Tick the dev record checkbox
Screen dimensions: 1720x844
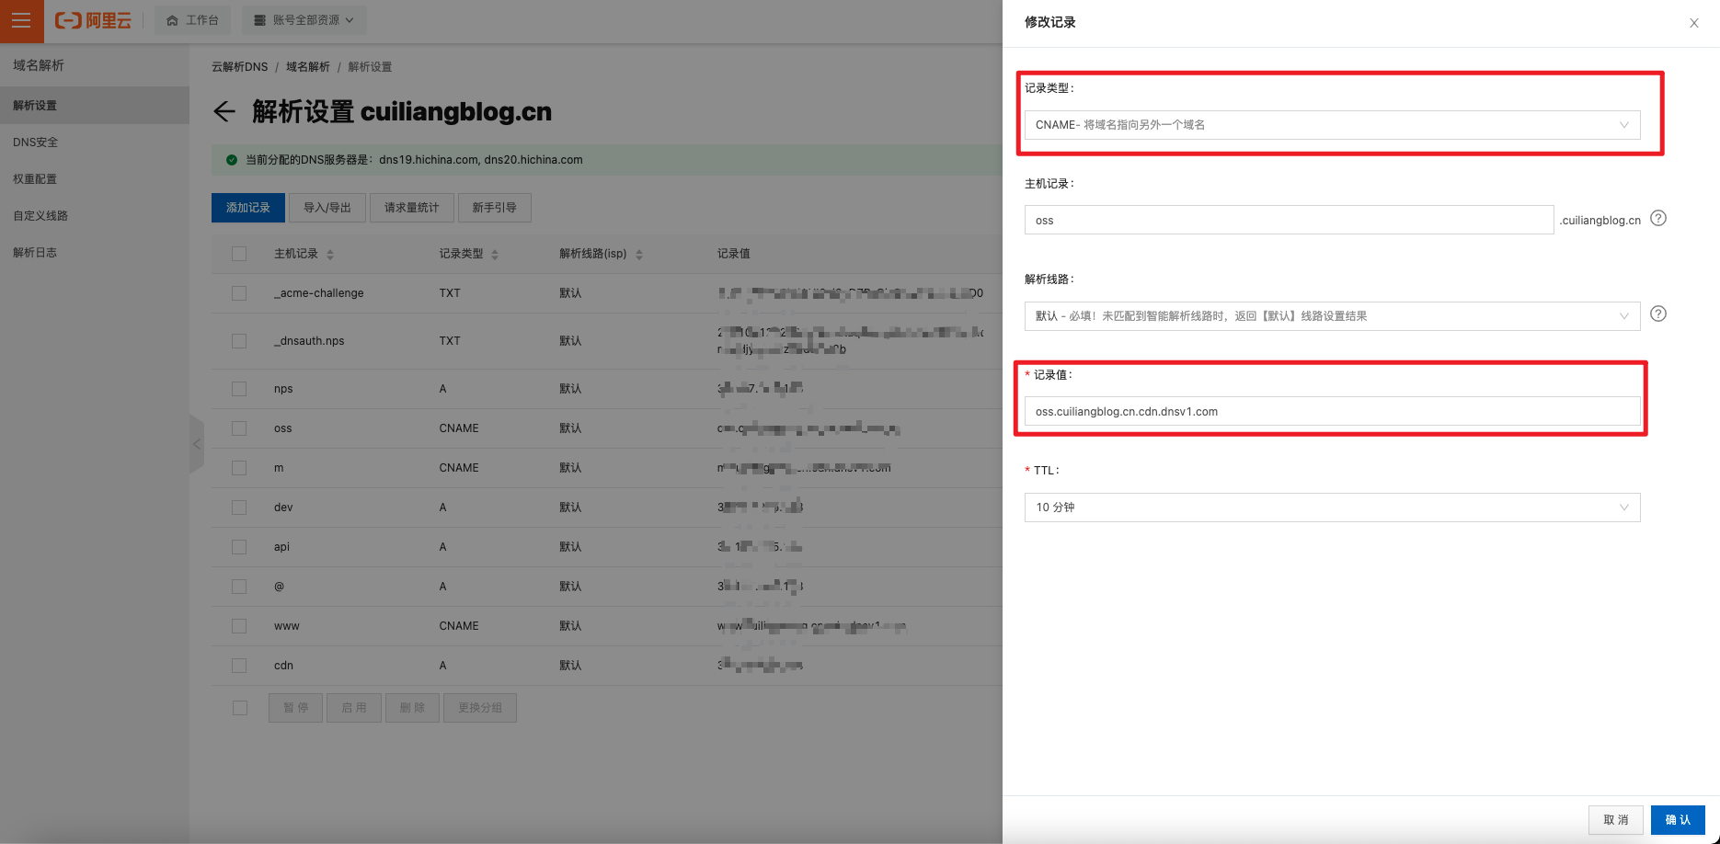click(x=239, y=508)
